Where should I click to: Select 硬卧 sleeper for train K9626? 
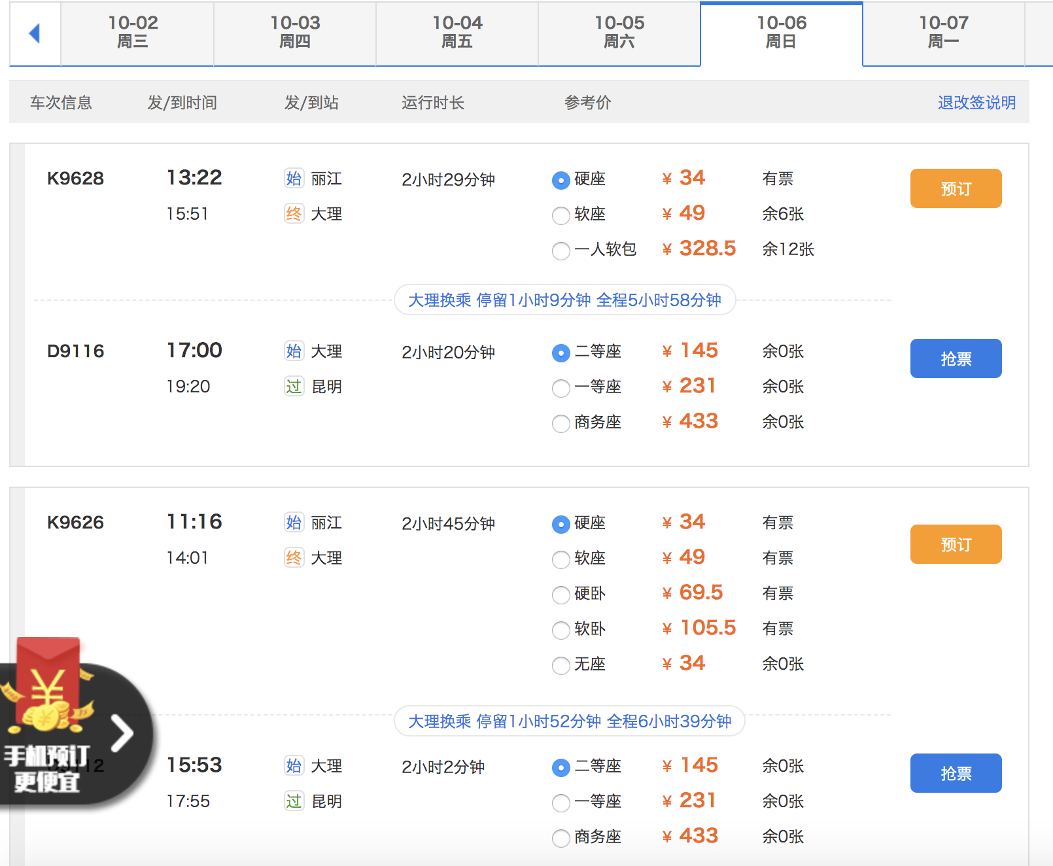561,595
